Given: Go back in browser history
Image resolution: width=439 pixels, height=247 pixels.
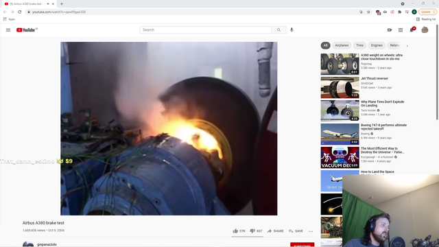Looking at the screenshot, I should (5, 12).
